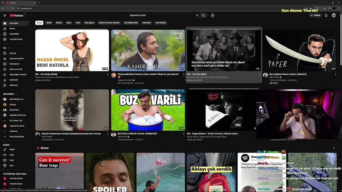The height and width of the screenshot is (192, 342).
Task: Open Paper katana video thumbnail
Action: [x=300, y=50]
